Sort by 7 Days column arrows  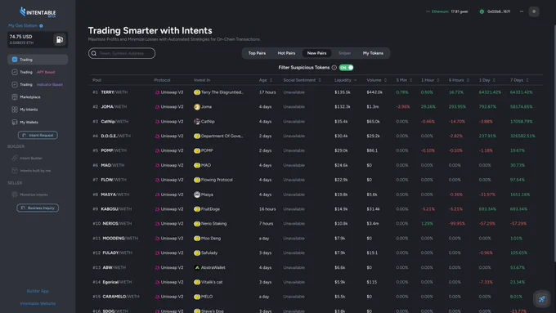pos(527,80)
